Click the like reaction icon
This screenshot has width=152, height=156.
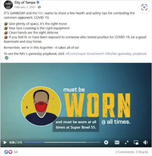click(6, 152)
